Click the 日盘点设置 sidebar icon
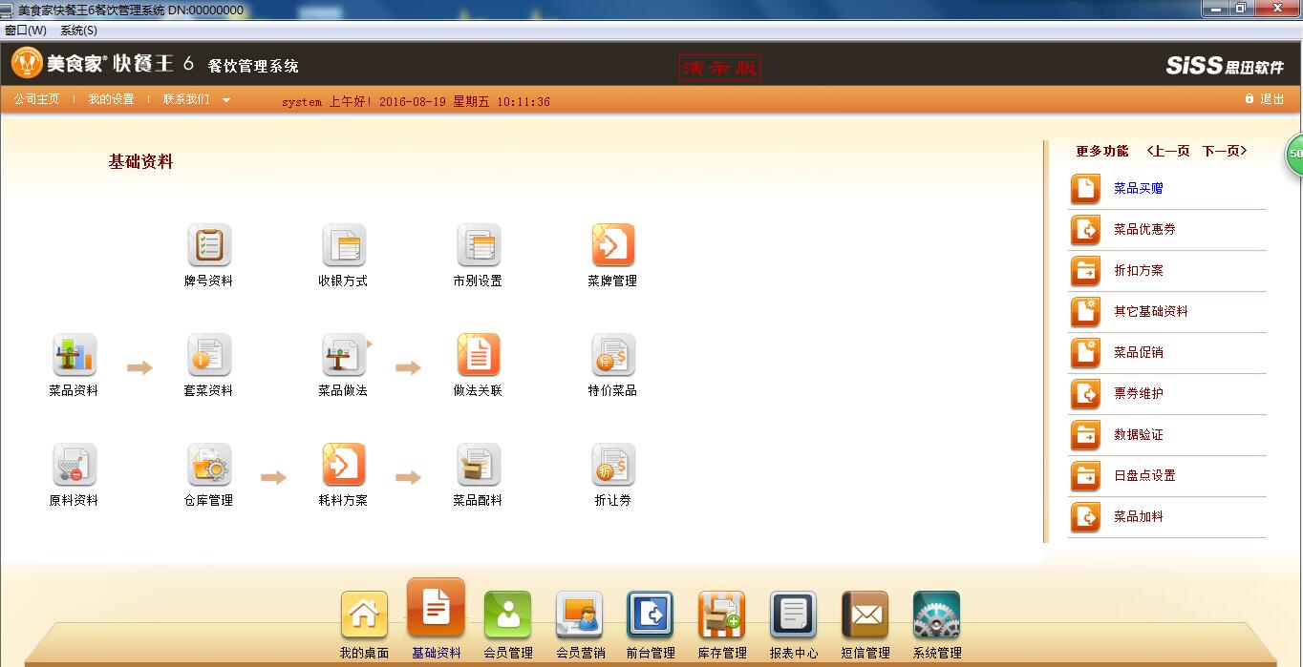Viewport: 1303px width, 667px height. [x=1086, y=476]
